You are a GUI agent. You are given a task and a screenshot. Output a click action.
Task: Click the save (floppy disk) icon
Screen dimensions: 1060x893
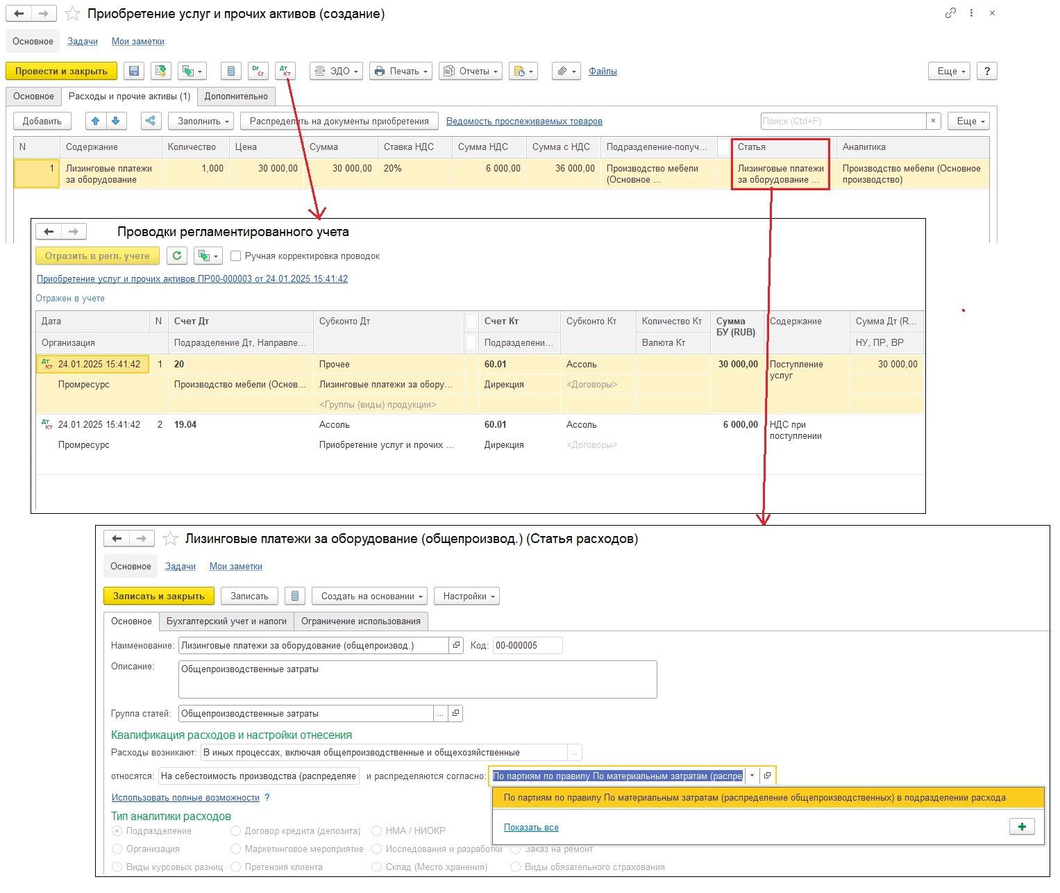[x=134, y=71]
